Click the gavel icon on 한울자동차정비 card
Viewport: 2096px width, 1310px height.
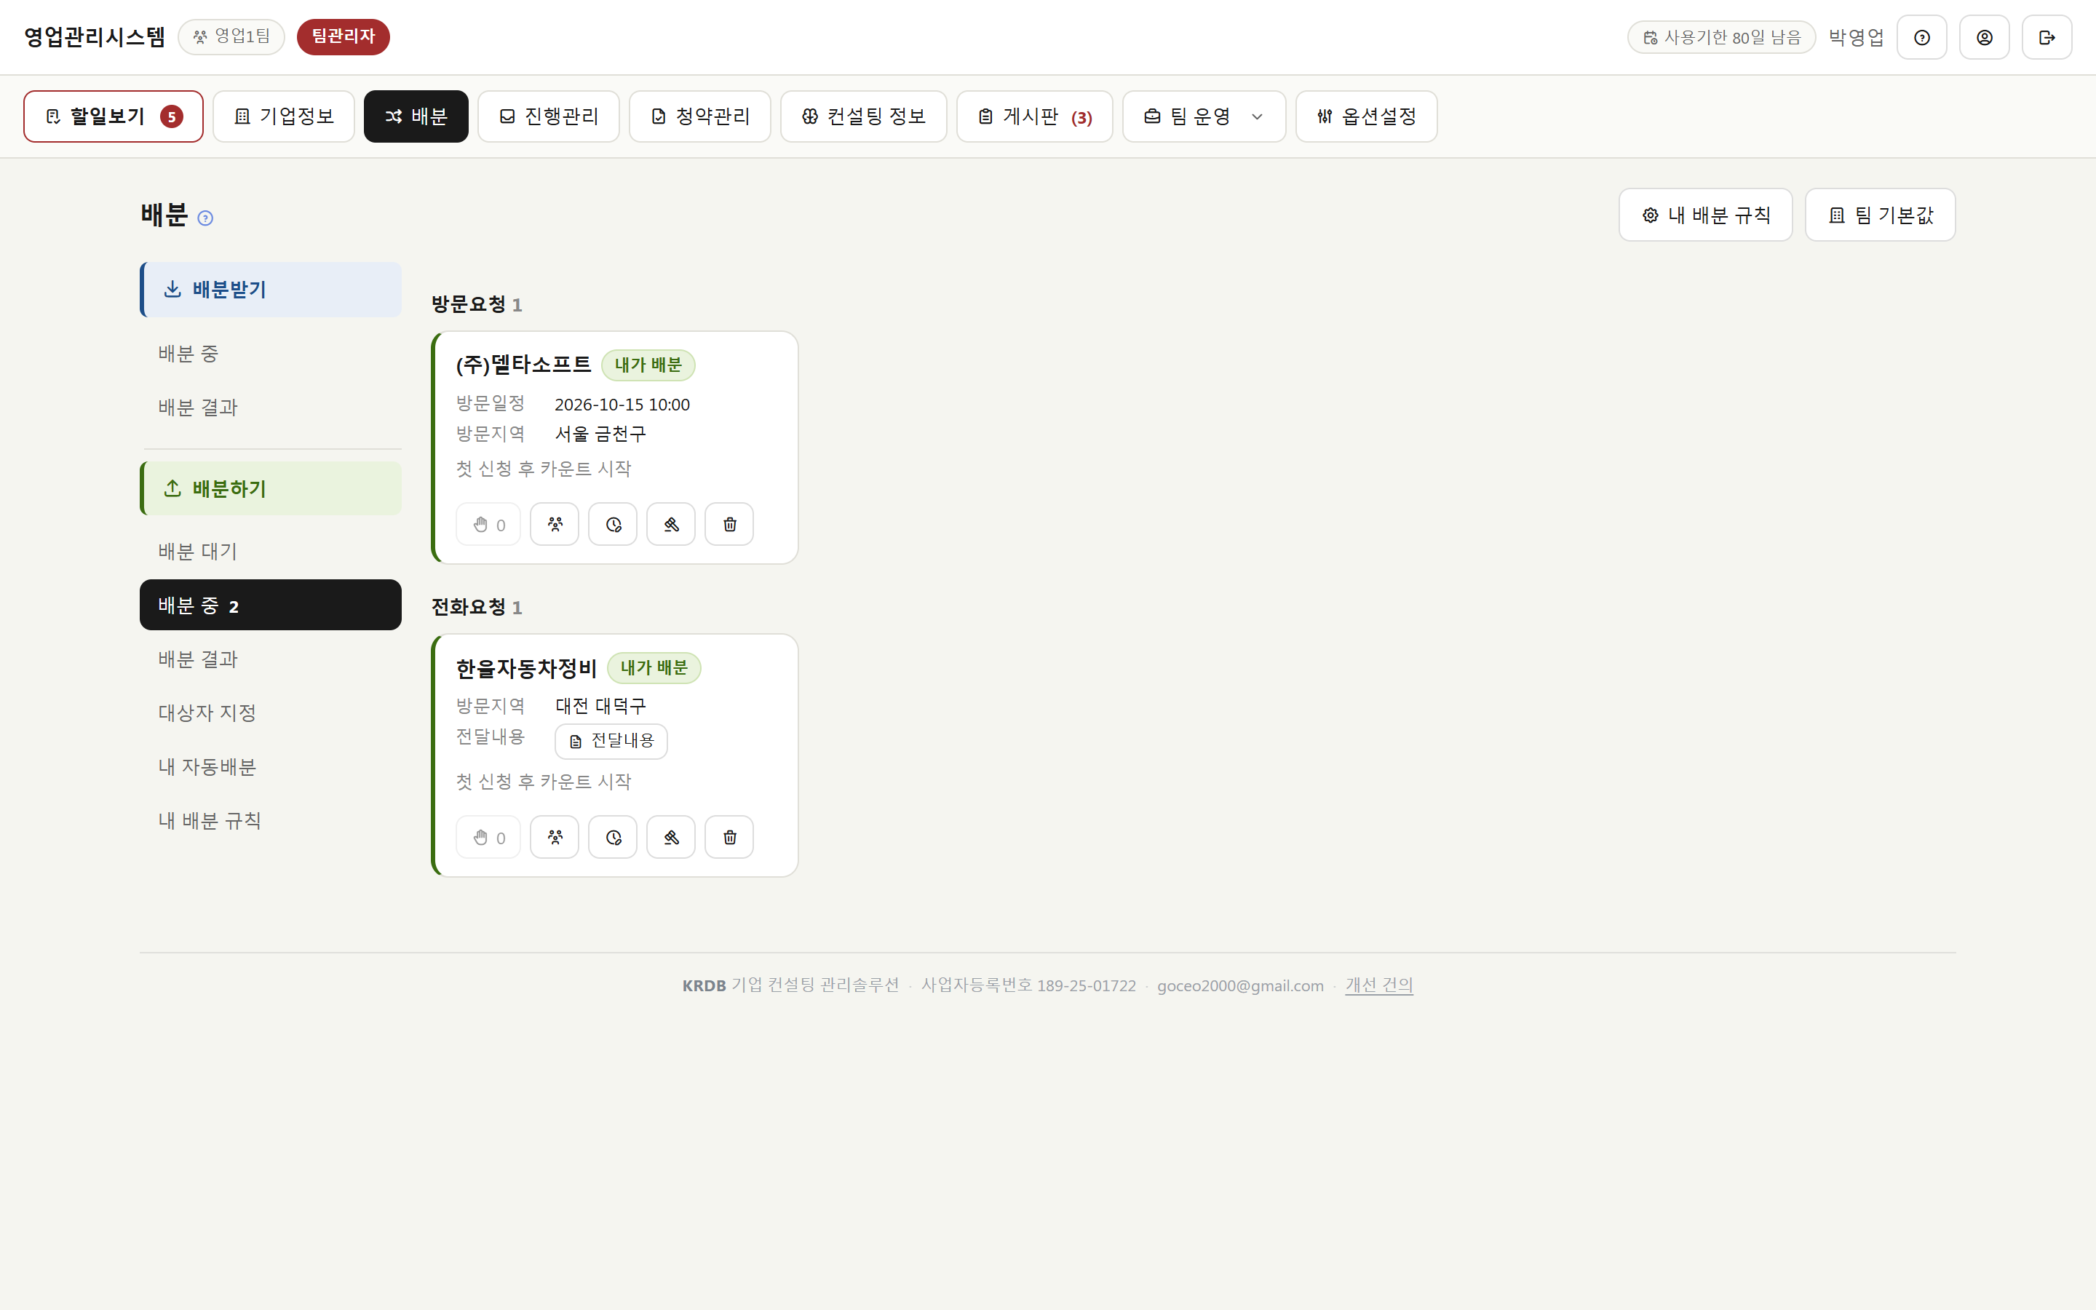[x=671, y=837]
